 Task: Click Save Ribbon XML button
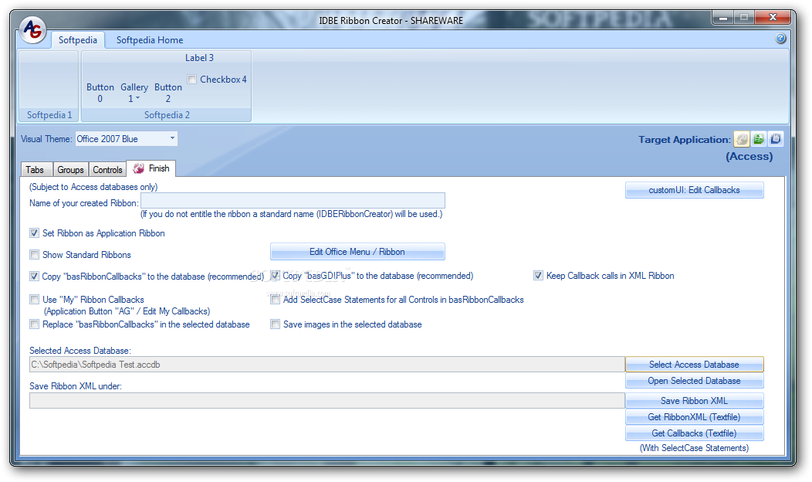coord(694,401)
